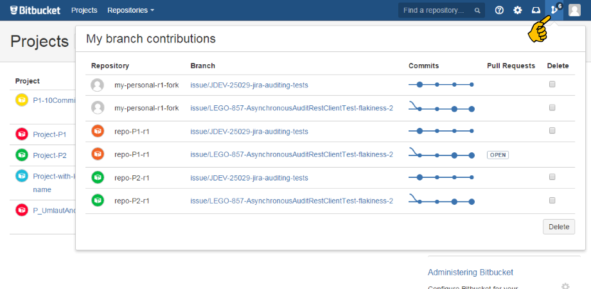This screenshot has height=289, width=591.
Task: Check delete box for my-personal-r1-fork JDEV-25029 branch
Action: (552, 84)
